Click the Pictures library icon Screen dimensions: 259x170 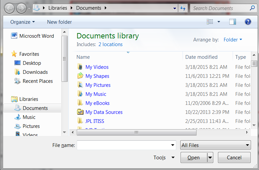(x=17, y=126)
